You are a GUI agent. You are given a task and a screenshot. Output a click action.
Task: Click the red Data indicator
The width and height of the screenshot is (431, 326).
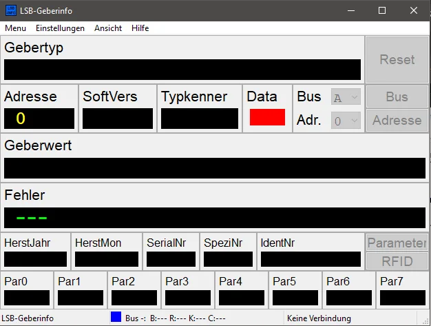tap(267, 117)
